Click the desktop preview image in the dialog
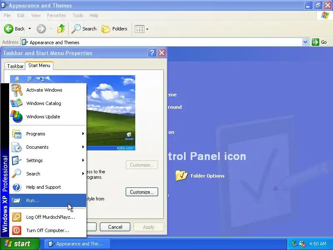Screen dimensions: 333x250 (x=110, y=112)
